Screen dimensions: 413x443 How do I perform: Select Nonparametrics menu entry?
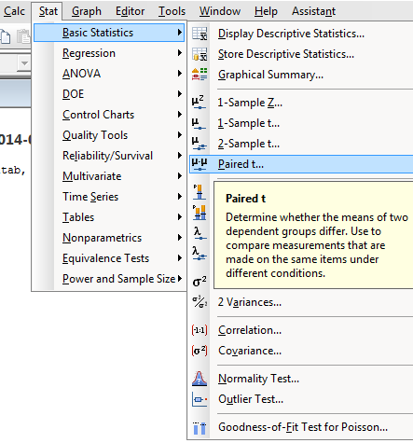[109, 238]
